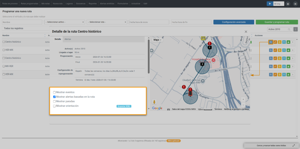The width and height of the screenshot is (300, 149).
Task: Tick the checkbox for the MX-VER route
Action: point(4,66)
